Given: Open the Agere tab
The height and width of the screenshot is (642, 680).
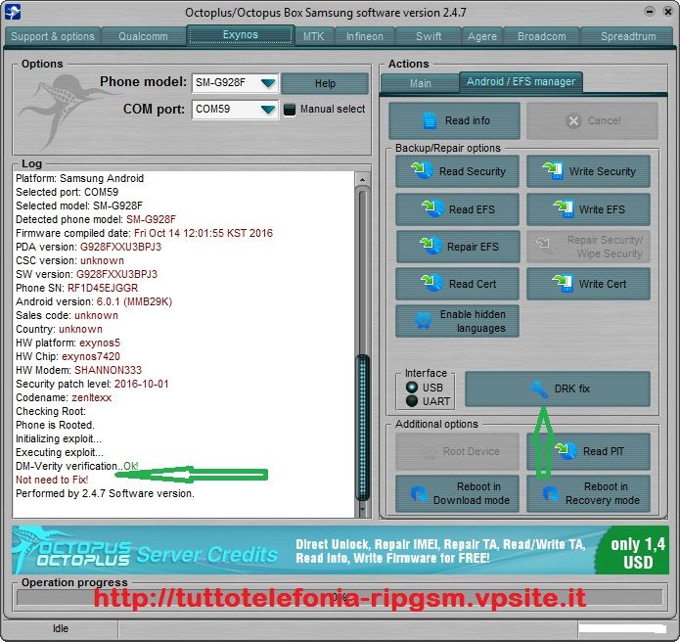Looking at the screenshot, I should (482, 36).
